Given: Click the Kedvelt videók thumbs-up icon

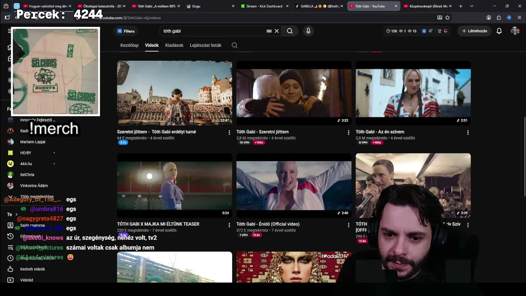Looking at the screenshot, I should (x=10, y=269).
